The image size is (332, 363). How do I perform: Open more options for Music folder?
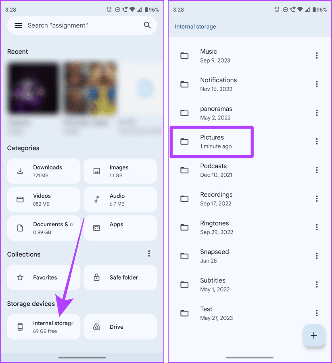317,56
